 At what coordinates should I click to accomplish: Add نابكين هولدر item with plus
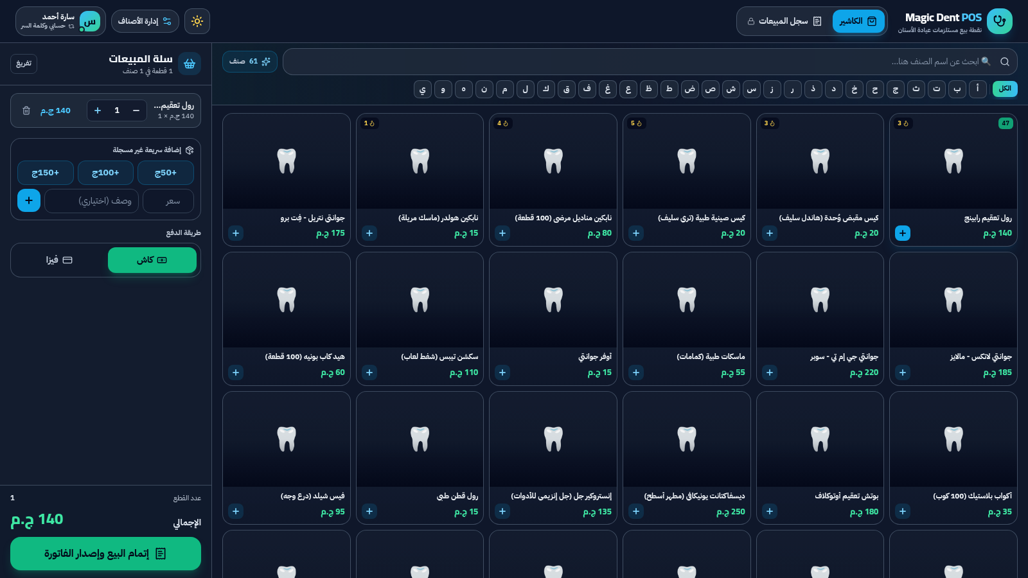[x=369, y=233]
